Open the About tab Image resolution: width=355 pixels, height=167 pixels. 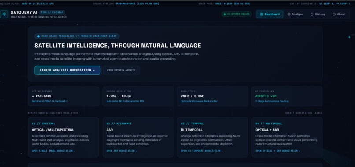click(339, 14)
